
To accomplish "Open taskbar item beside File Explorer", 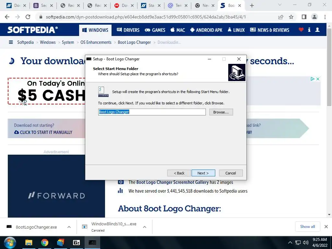I will (x=60, y=243).
